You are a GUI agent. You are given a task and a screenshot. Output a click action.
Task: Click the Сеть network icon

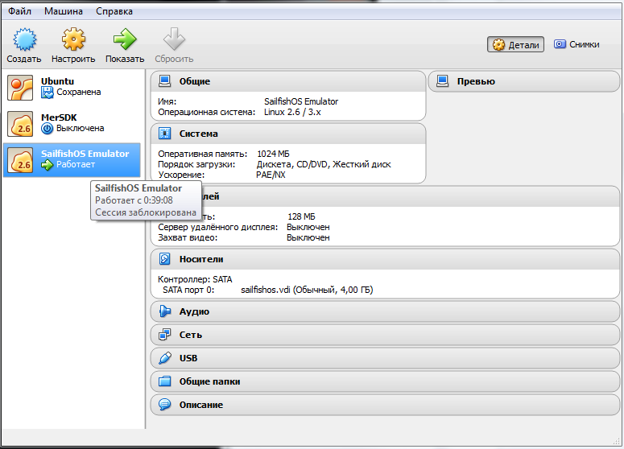(165, 335)
